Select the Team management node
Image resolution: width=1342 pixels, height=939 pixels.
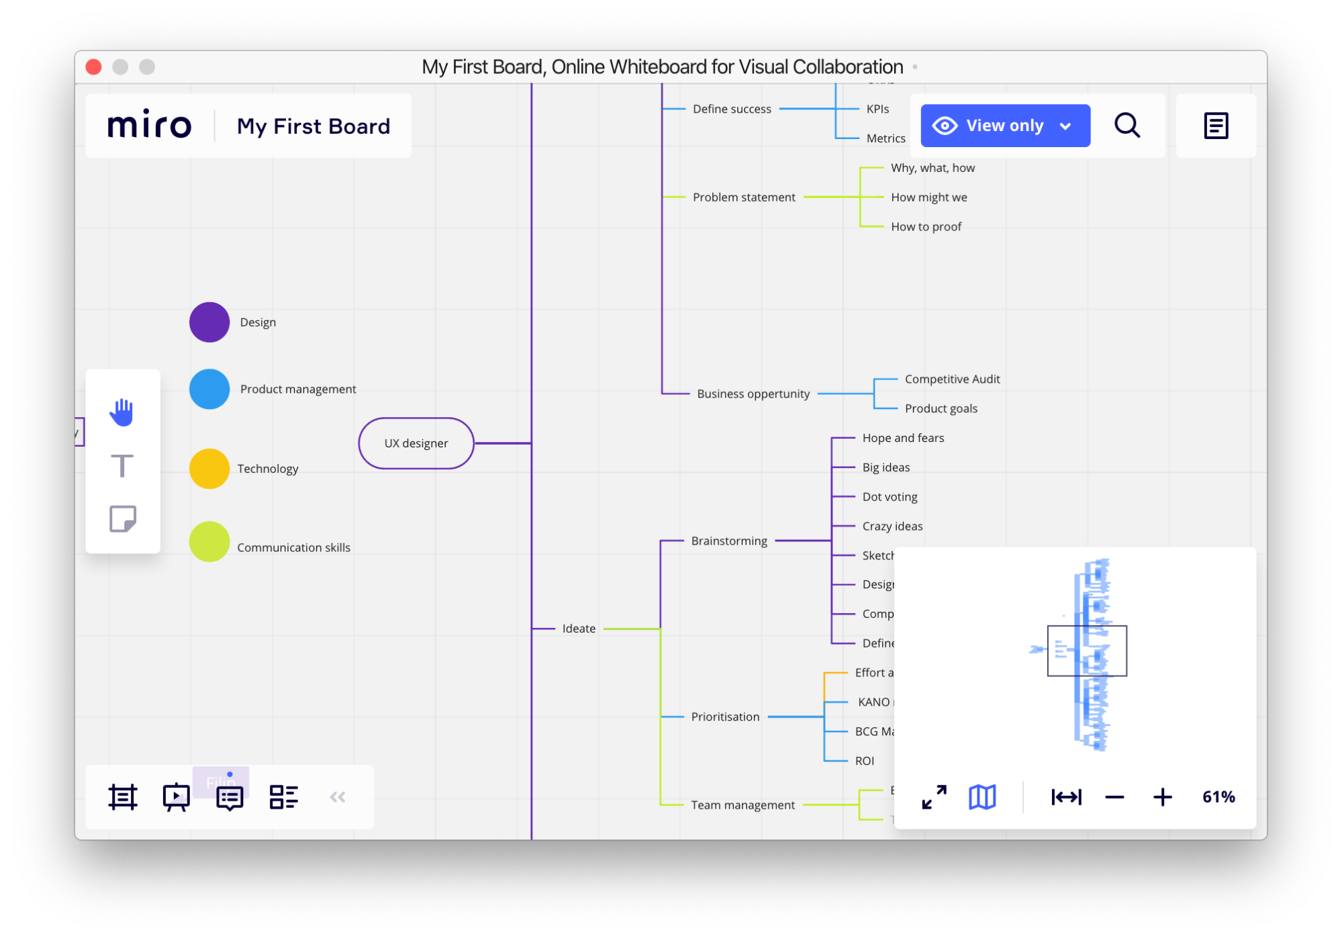[742, 805]
